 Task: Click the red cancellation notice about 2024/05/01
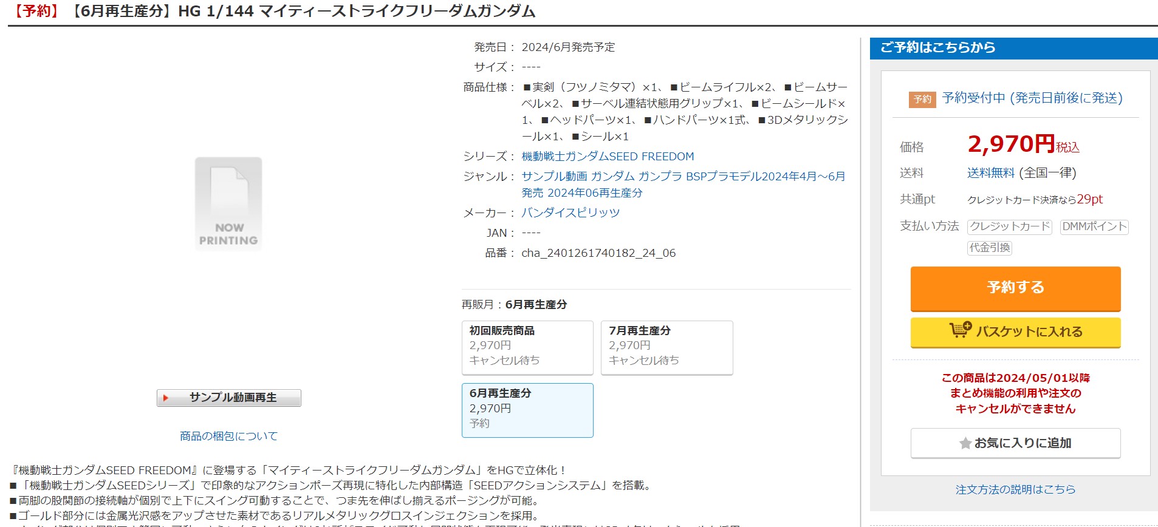tap(1015, 393)
